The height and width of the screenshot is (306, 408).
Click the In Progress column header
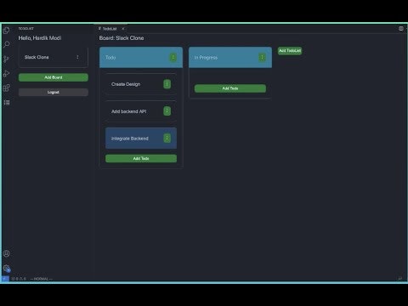click(230, 58)
